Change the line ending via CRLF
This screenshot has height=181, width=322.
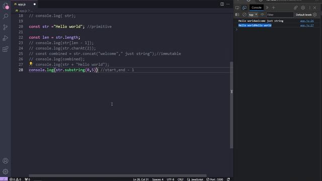click(180, 179)
